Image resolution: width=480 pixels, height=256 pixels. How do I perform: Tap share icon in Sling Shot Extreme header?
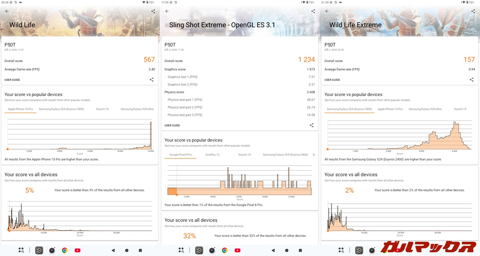point(313,11)
